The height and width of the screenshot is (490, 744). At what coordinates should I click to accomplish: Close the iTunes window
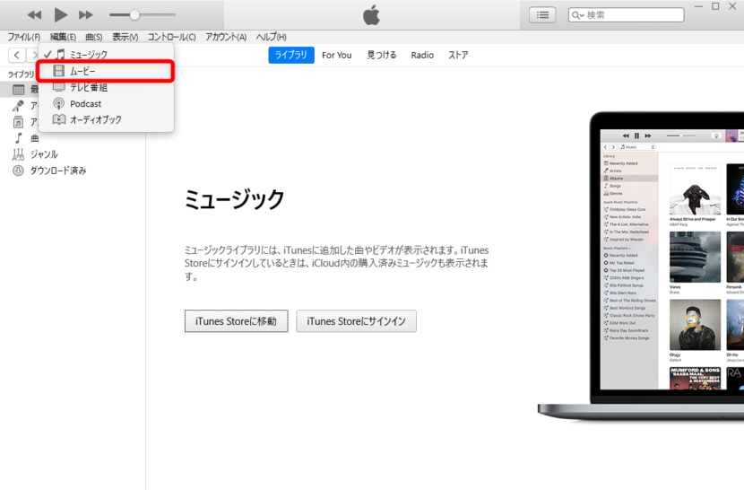732,6
